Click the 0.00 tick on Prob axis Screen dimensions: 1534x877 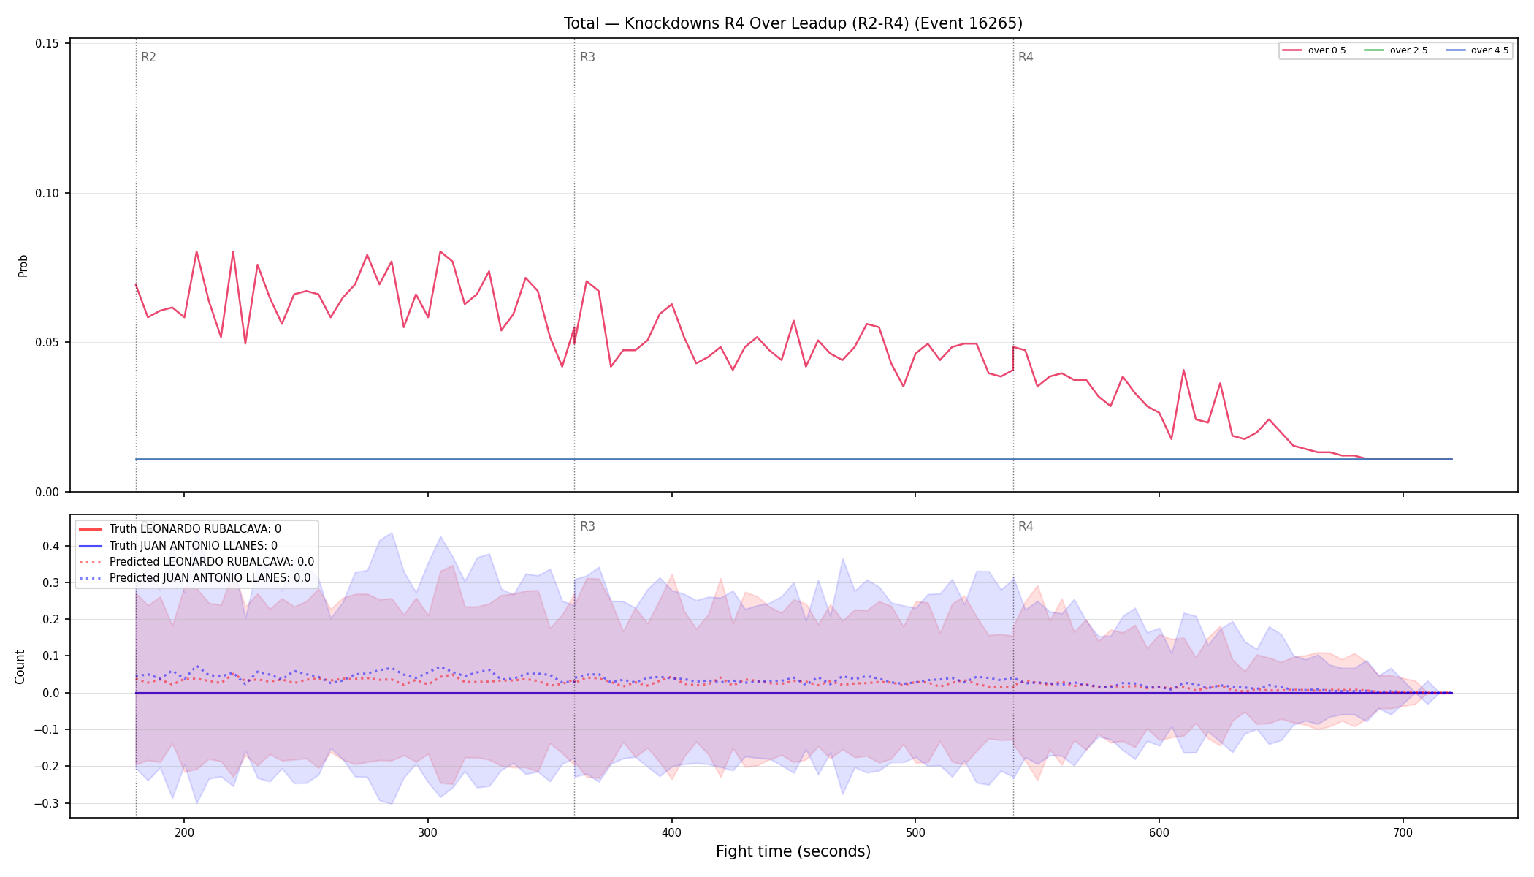(x=47, y=492)
